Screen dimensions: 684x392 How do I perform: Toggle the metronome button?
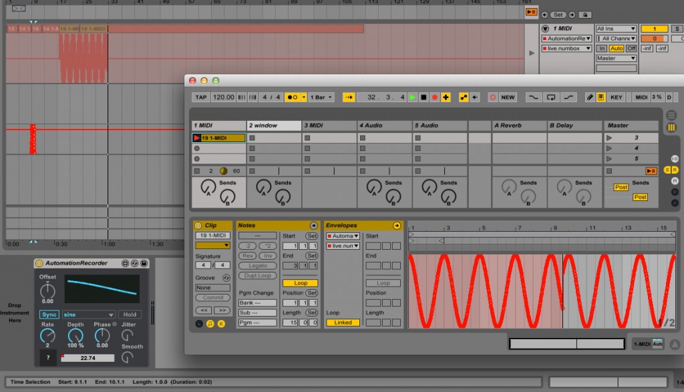point(292,97)
